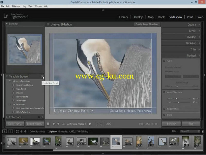Image resolution: width=206 pixels, height=155 pixels.
Task: Stop the slideshow with the square stop icon
Action: point(48,124)
